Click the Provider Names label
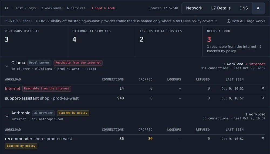This screenshot has height=154, width=270. 19,21
